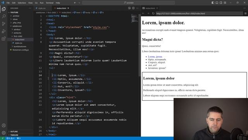Screen dimensions: 248x140
Task: Expand the kombinatoren folder
Action: 12,47
